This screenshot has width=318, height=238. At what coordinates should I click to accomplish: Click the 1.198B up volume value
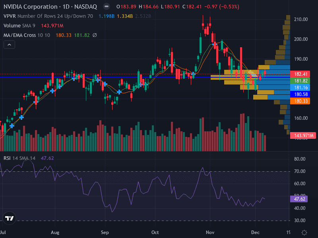(107, 16)
